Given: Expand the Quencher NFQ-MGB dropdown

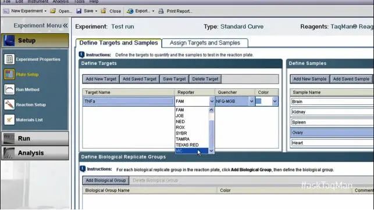Looking at the screenshot, I should click(x=251, y=102).
